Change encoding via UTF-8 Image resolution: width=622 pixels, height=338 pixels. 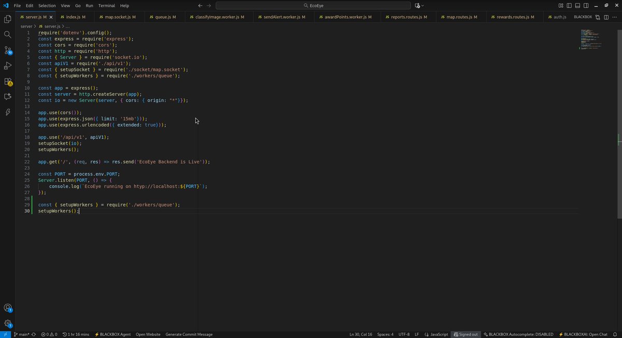[x=404, y=334]
